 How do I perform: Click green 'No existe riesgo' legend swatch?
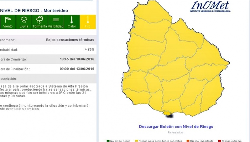pyautogui.click(x=108, y=141)
